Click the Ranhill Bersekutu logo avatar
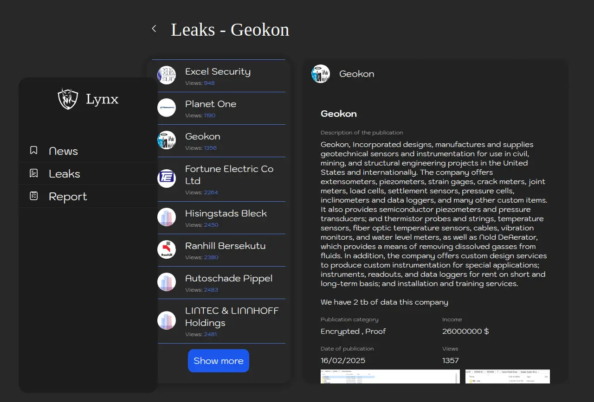This screenshot has width=594, height=402. click(167, 249)
